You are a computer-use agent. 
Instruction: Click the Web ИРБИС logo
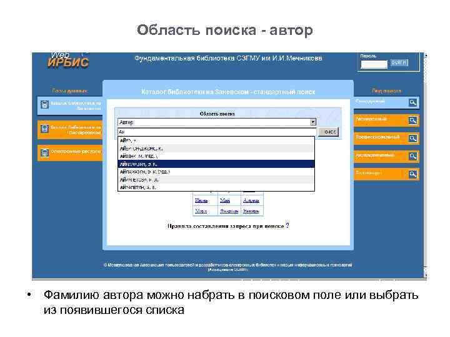[68, 61]
